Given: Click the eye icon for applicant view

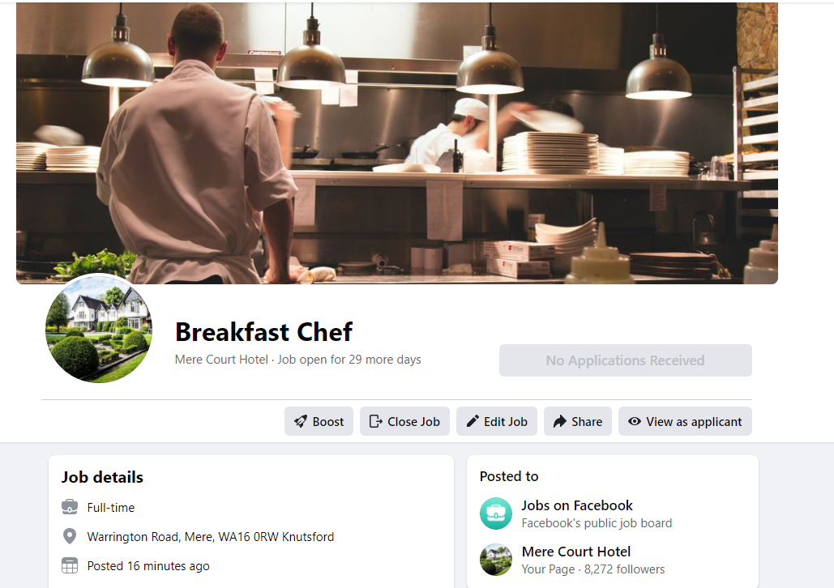Looking at the screenshot, I should tap(634, 421).
